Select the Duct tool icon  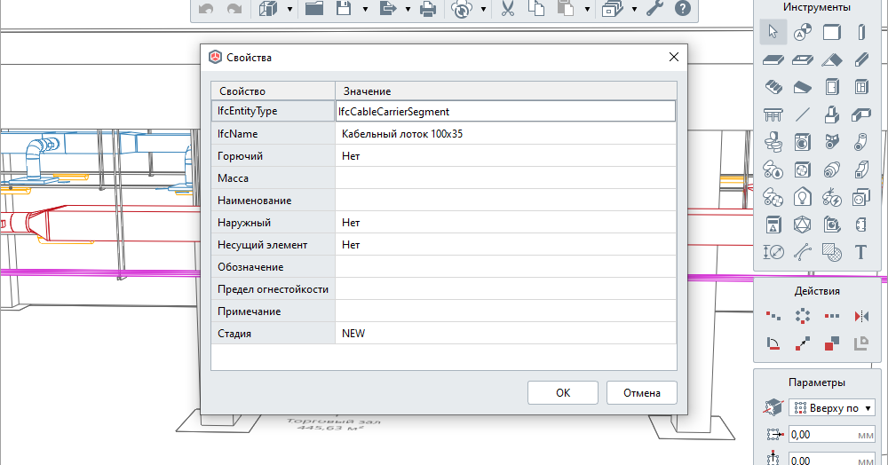coord(861,169)
